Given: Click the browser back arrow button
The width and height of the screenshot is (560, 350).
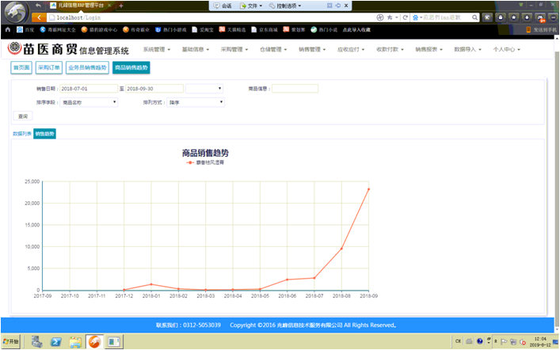Looking at the screenshot, I should (37, 17).
